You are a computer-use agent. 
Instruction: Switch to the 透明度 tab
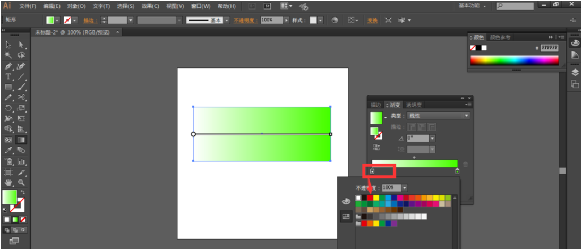coord(414,105)
